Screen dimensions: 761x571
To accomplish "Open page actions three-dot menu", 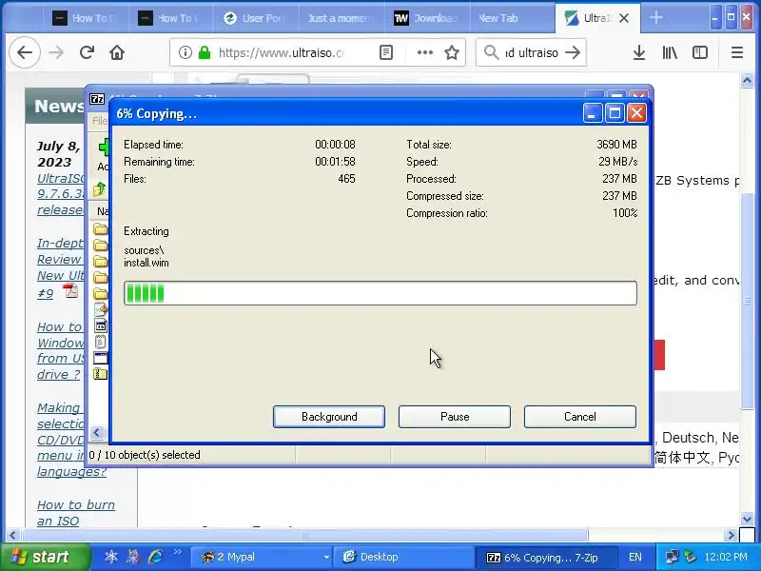I will click(424, 52).
